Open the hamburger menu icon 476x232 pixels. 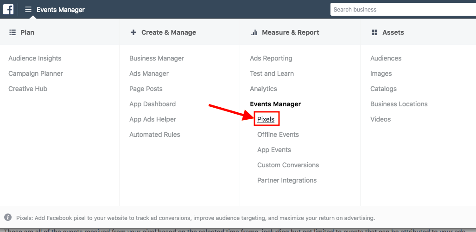tap(28, 10)
